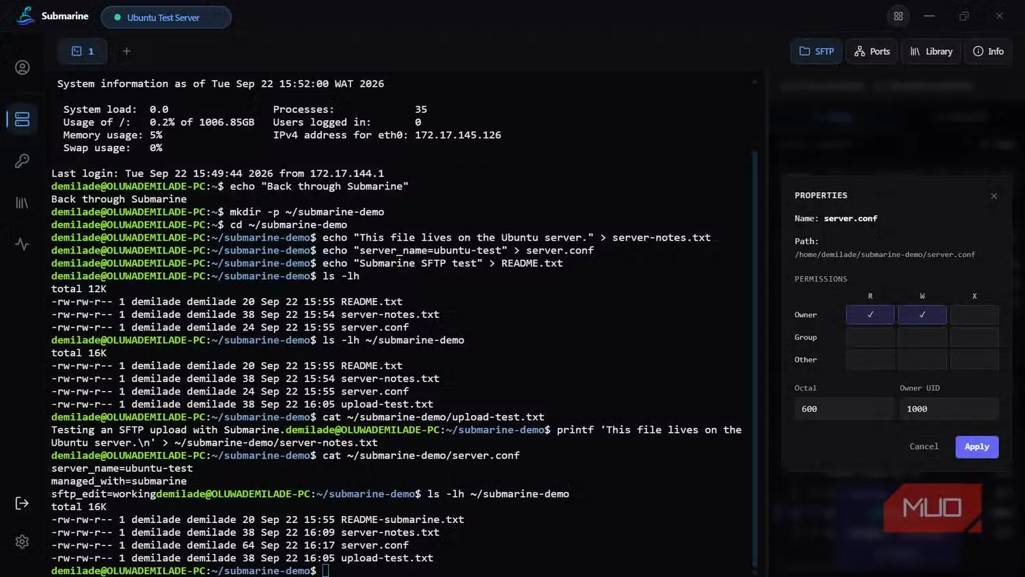Image resolution: width=1025 pixels, height=577 pixels.
Task: Click README-submarine.txt in the last listing
Action: point(402,520)
